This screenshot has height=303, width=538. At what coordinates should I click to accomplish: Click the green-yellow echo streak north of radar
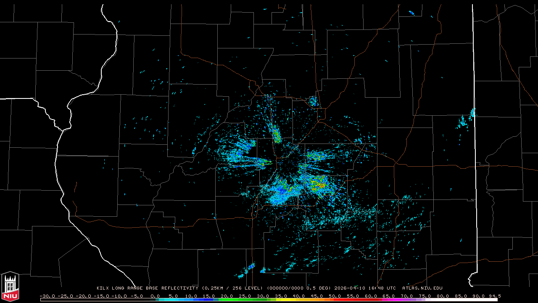(x=276, y=135)
